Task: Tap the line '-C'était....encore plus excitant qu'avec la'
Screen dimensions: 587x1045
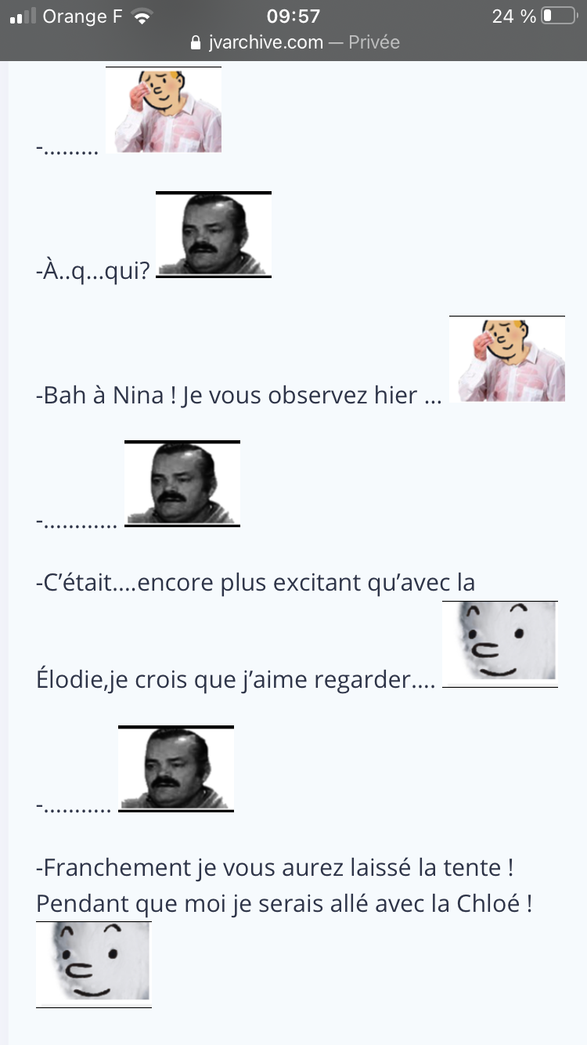Action: click(256, 584)
